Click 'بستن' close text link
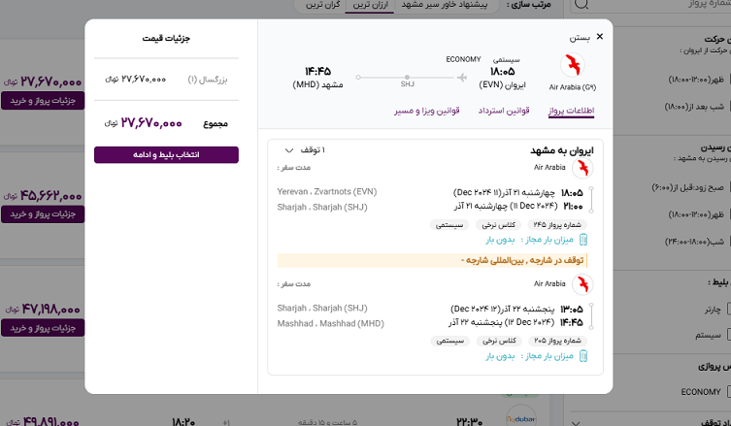The height and width of the screenshot is (426, 731). pos(580,38)
